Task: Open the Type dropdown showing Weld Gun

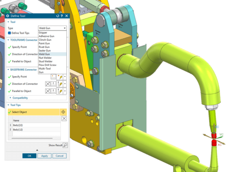Action: pos(52,28)
